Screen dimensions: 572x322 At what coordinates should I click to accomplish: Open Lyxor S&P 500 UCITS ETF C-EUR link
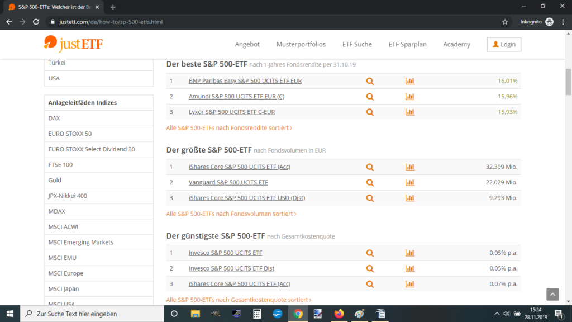[x=232, y=112]
